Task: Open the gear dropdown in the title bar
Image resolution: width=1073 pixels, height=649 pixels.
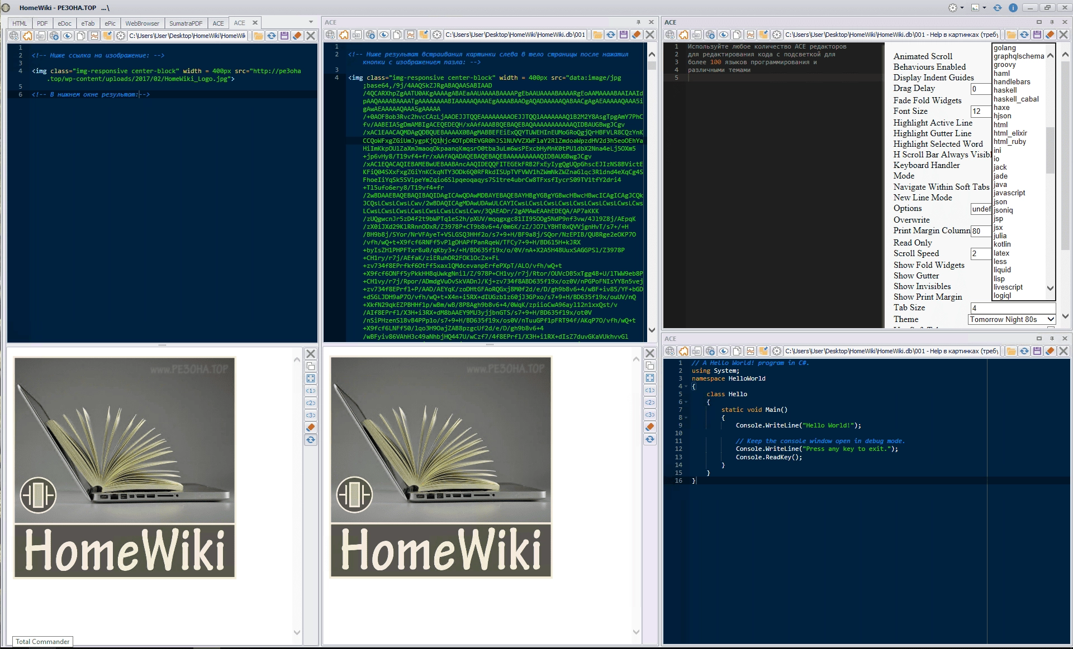Action: (956, 7)
